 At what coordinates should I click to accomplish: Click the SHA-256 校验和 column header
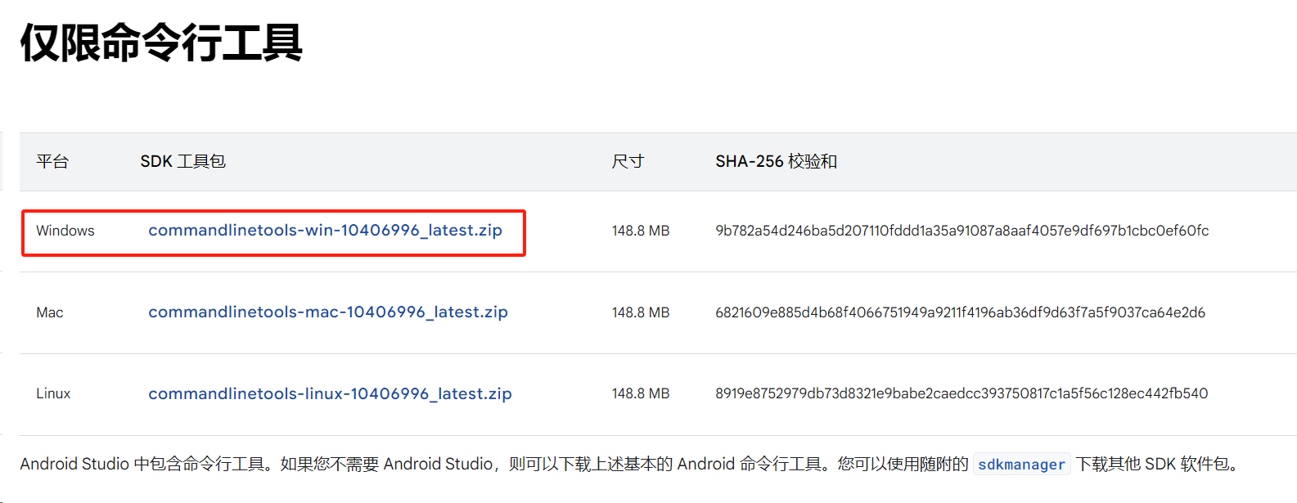coord(776,162)
